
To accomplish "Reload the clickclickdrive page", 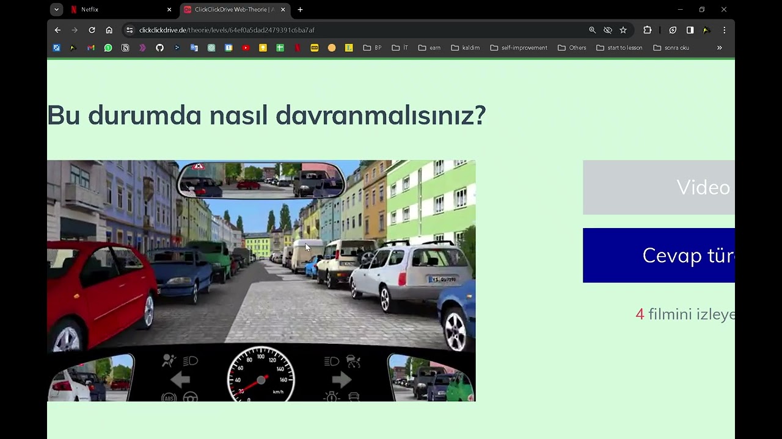I will 92,30.
